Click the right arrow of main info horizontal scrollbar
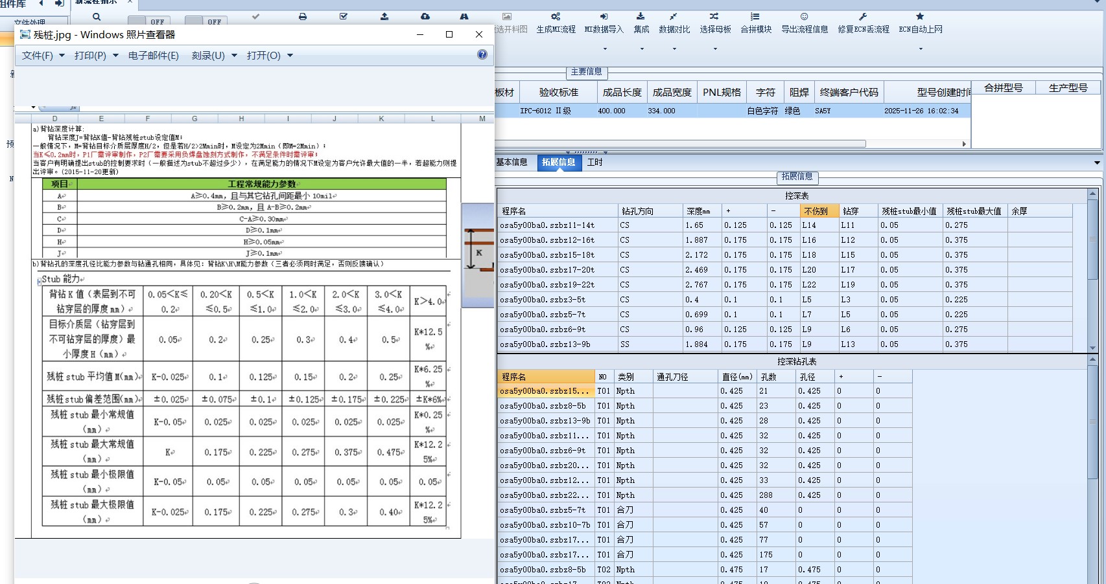The width and height of the screenshot is (1106, 584). point(964,144)
